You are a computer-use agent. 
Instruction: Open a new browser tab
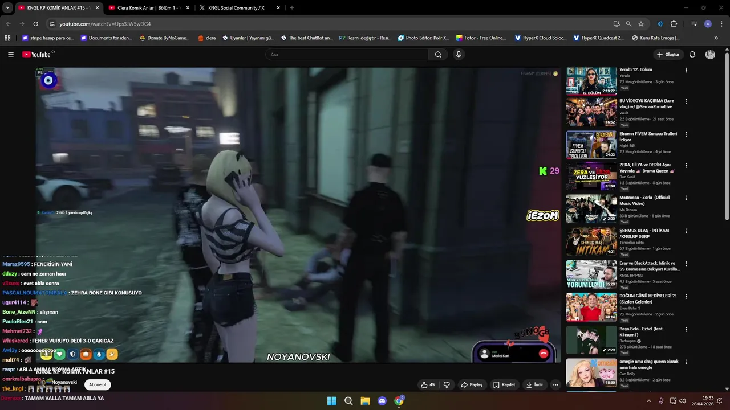tap(292, 8)
